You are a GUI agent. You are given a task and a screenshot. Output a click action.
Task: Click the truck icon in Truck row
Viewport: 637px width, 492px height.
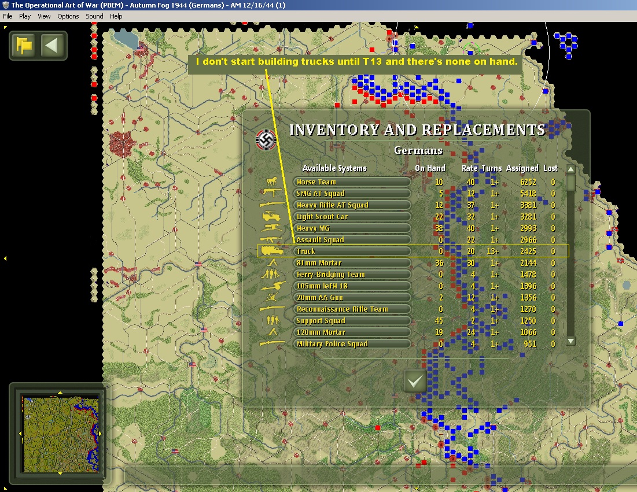[272, 251]
